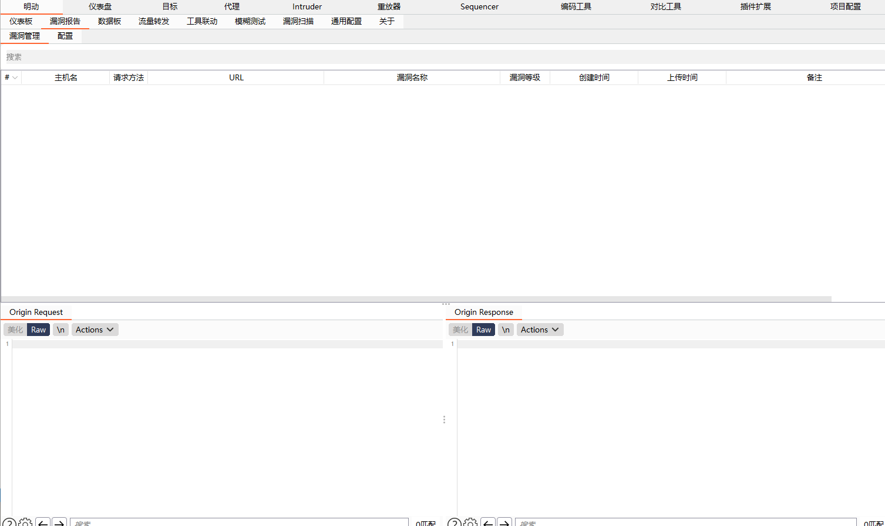This screenshot has width=885, height=526.
Task: Sort table by 漏洞等级 column header
Action: click(524, 77)
